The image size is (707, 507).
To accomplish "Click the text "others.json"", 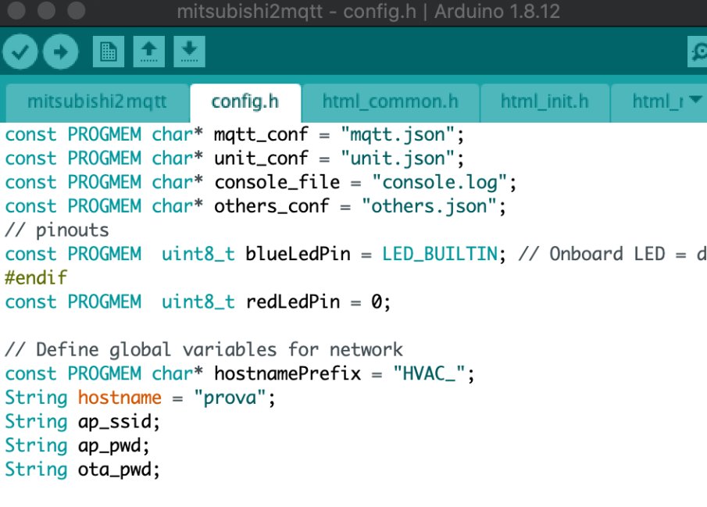I will tap(429, 206).
